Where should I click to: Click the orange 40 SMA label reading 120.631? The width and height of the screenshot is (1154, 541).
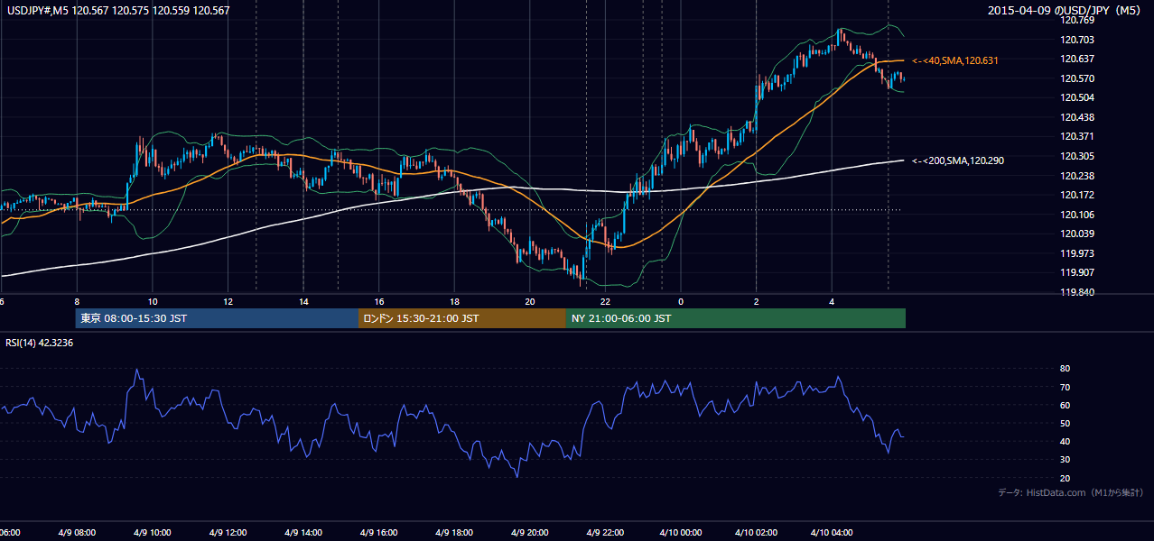955,60
